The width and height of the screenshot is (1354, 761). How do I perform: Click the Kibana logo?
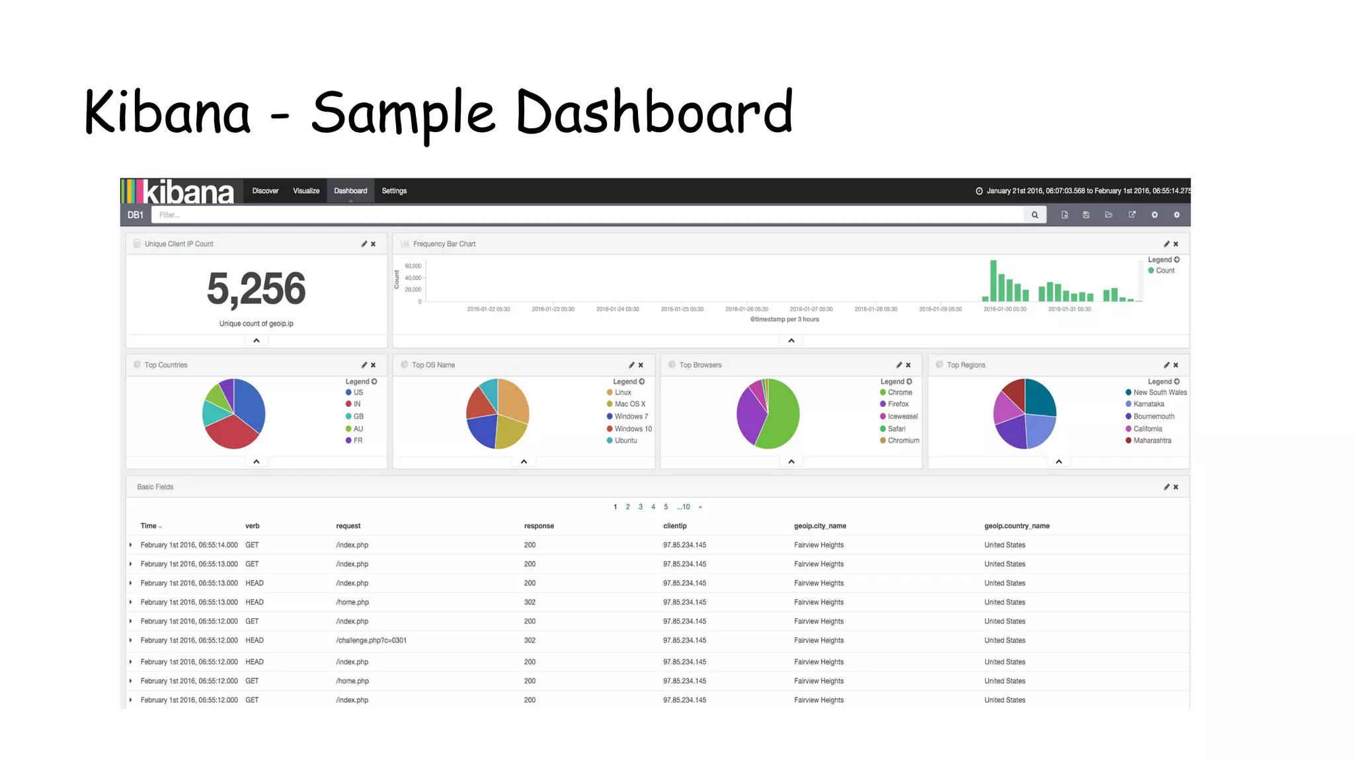(x=178, y=192)
